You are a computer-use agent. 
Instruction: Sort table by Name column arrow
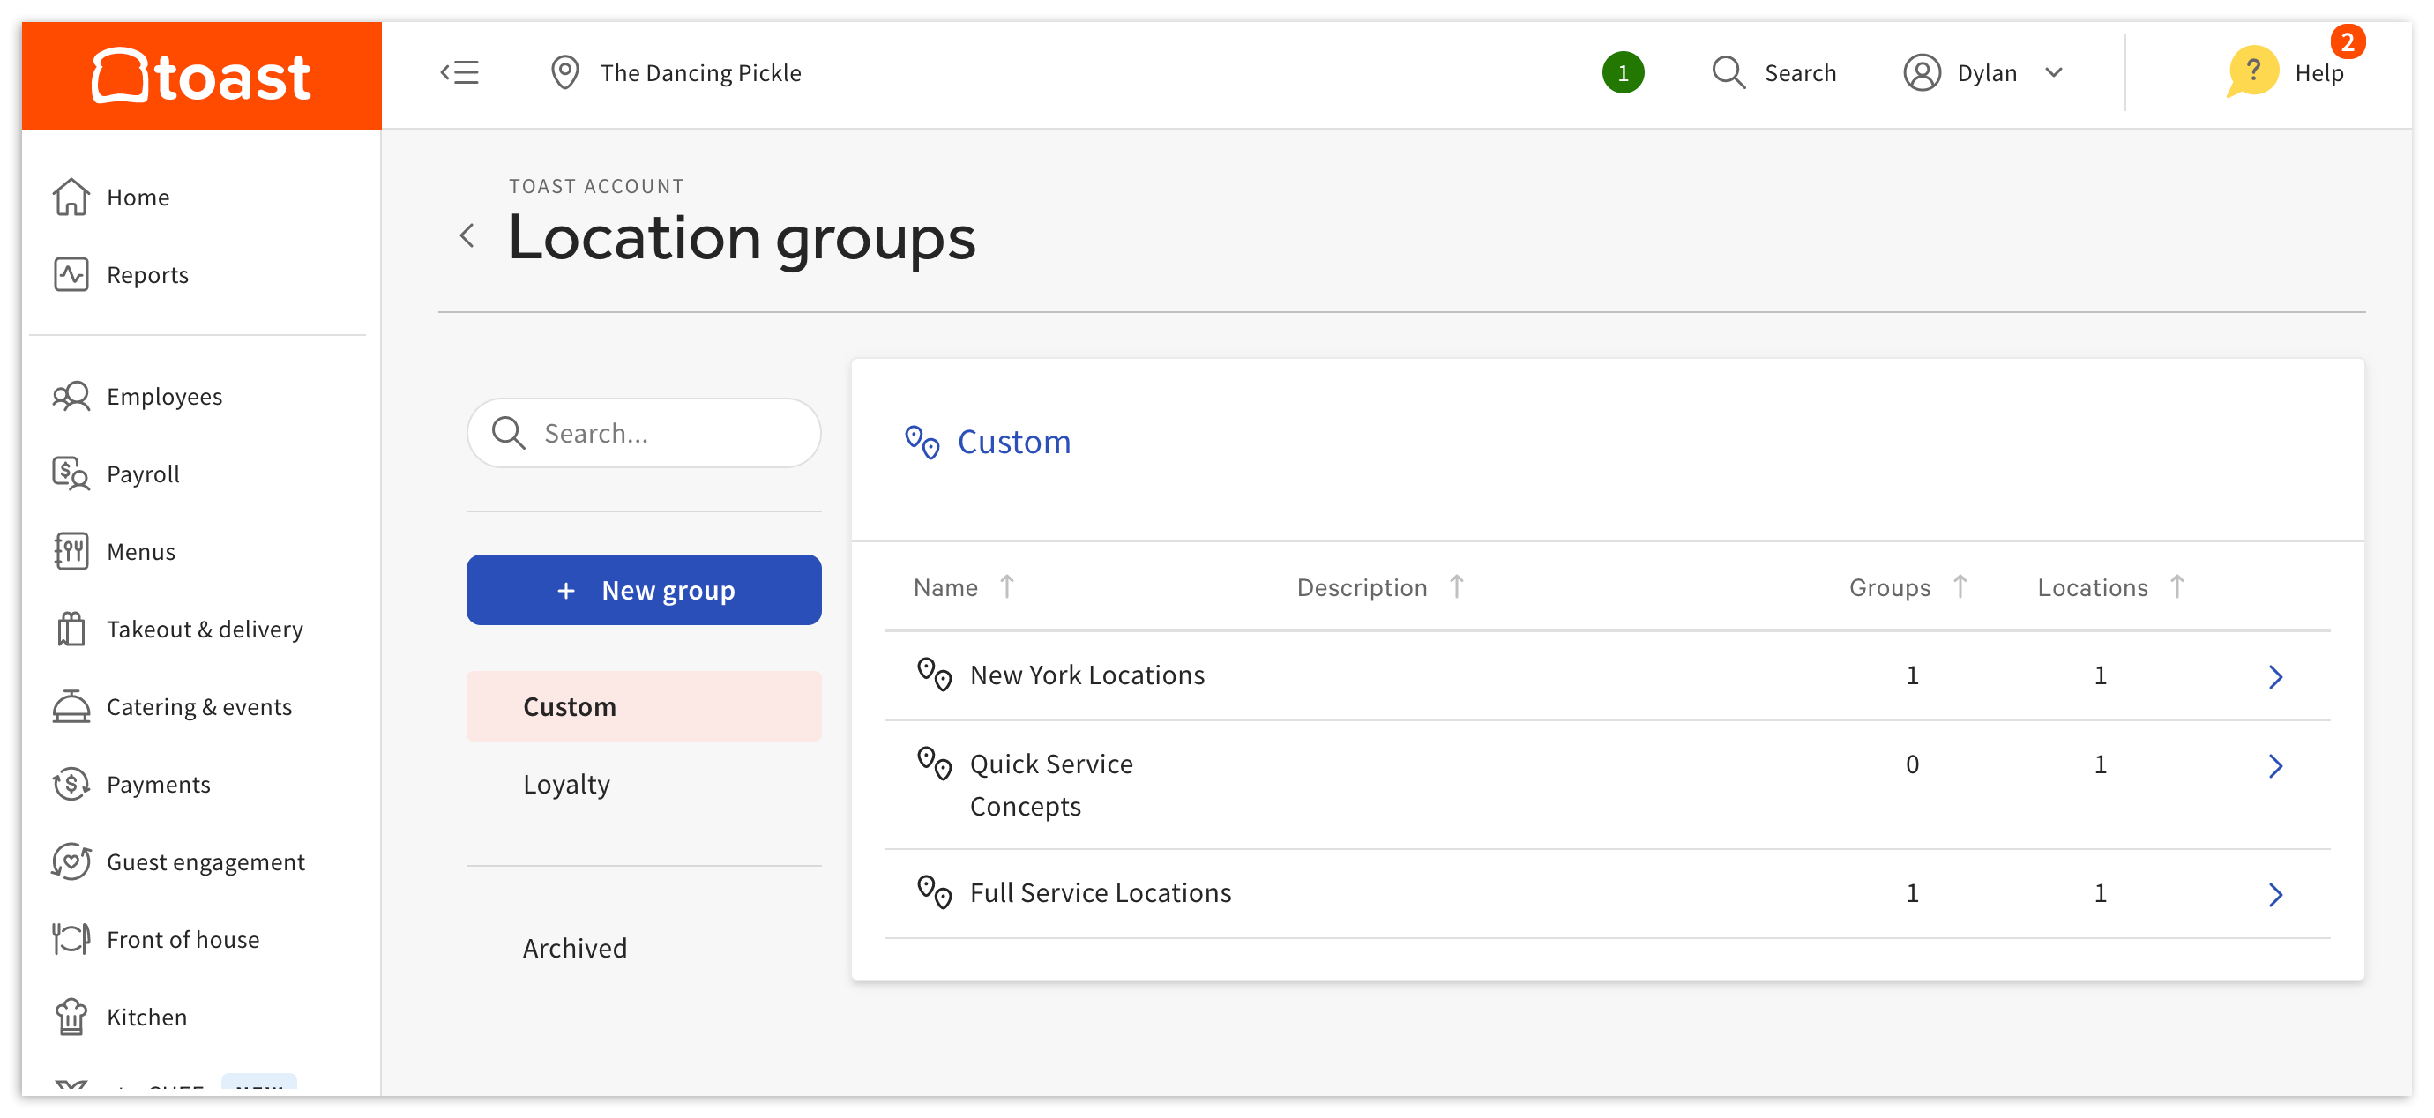click(1007, 587)
